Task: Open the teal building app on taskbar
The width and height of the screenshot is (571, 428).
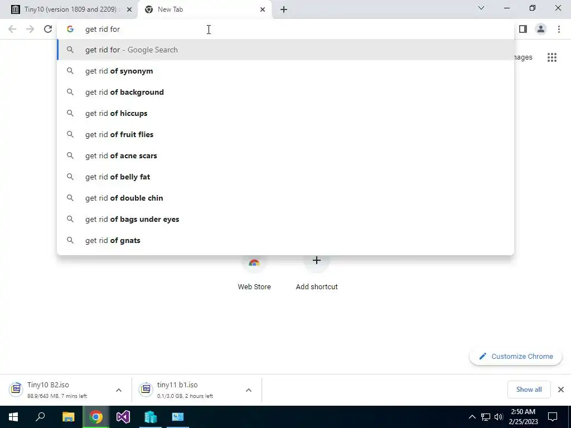Action: coord(151,417)
